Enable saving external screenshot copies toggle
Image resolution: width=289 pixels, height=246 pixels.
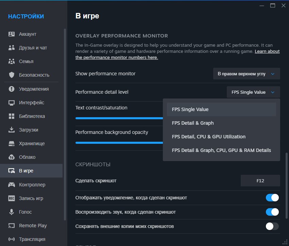point(272,226)
